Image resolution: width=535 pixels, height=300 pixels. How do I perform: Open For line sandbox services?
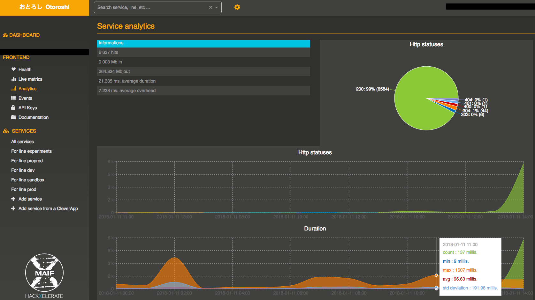coord(28,180)
